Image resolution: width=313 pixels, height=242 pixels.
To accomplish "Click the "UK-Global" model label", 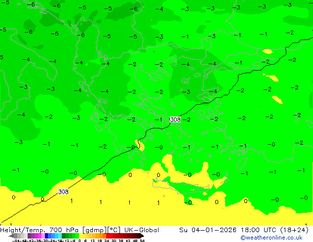I will point(142,230).
